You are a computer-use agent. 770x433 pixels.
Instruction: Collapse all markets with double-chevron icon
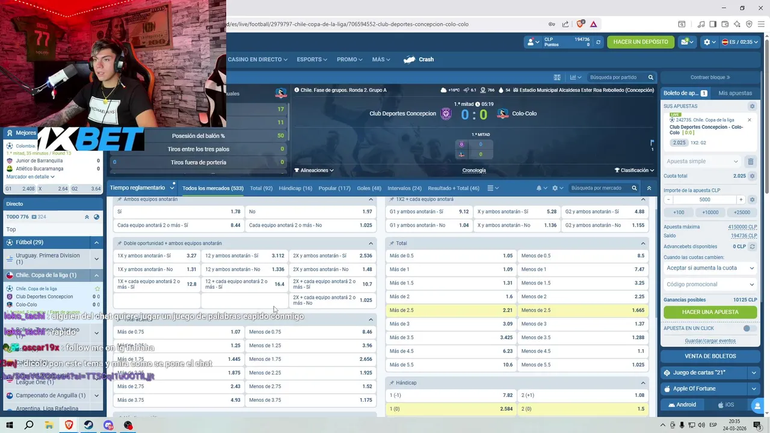click(x=649, y=188)
